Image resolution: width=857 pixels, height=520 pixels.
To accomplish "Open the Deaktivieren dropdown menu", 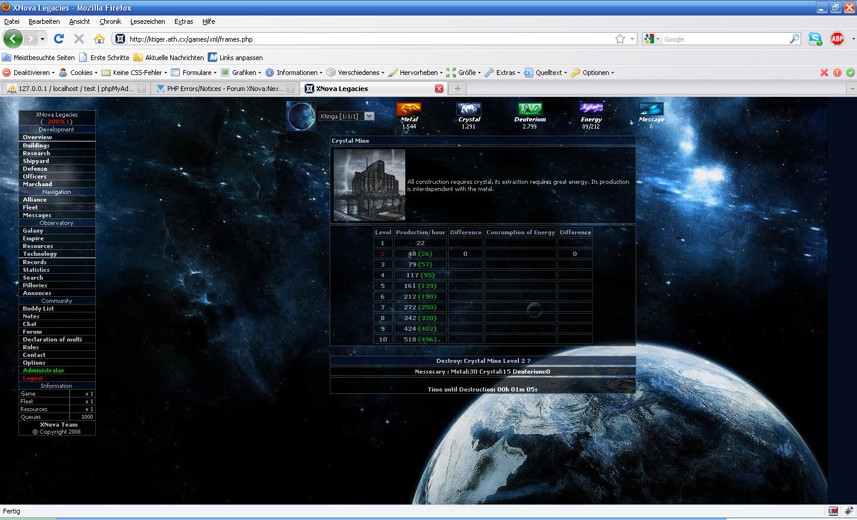I will point(29,73).
